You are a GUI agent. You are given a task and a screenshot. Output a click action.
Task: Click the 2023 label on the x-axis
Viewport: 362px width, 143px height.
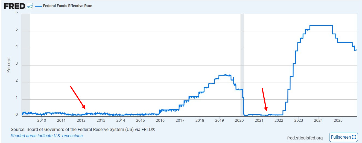click(x=299, y=120)
